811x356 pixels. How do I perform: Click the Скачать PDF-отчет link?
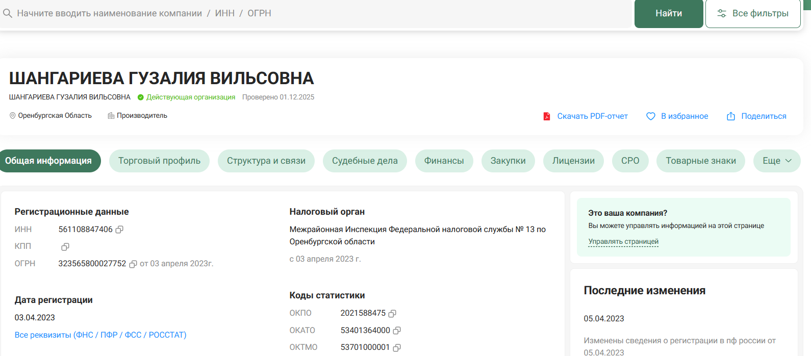[592, 116]
